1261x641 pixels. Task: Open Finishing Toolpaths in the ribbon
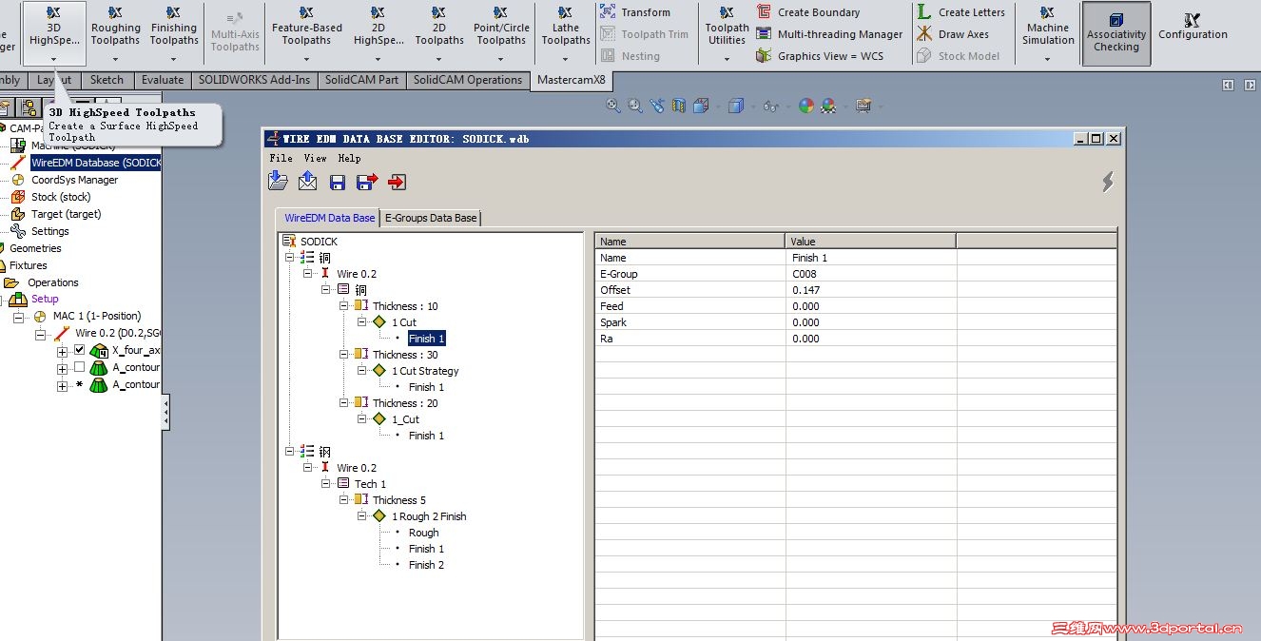click(x=174, y=33)
